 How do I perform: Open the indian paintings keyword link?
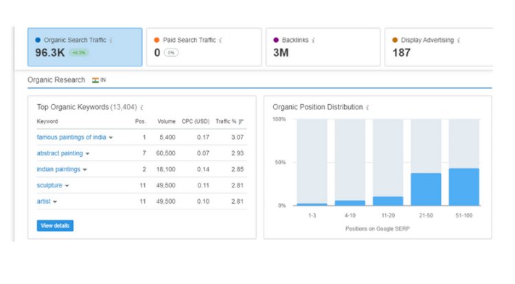[58, 169]
